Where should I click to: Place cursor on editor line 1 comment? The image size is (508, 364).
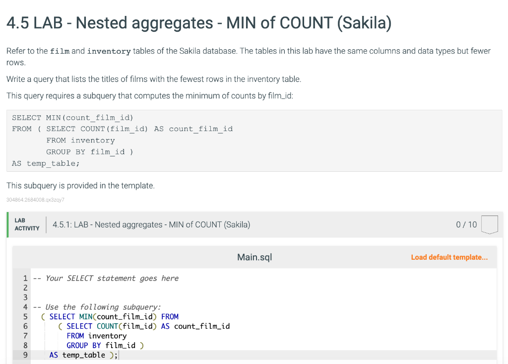(106, 279)
